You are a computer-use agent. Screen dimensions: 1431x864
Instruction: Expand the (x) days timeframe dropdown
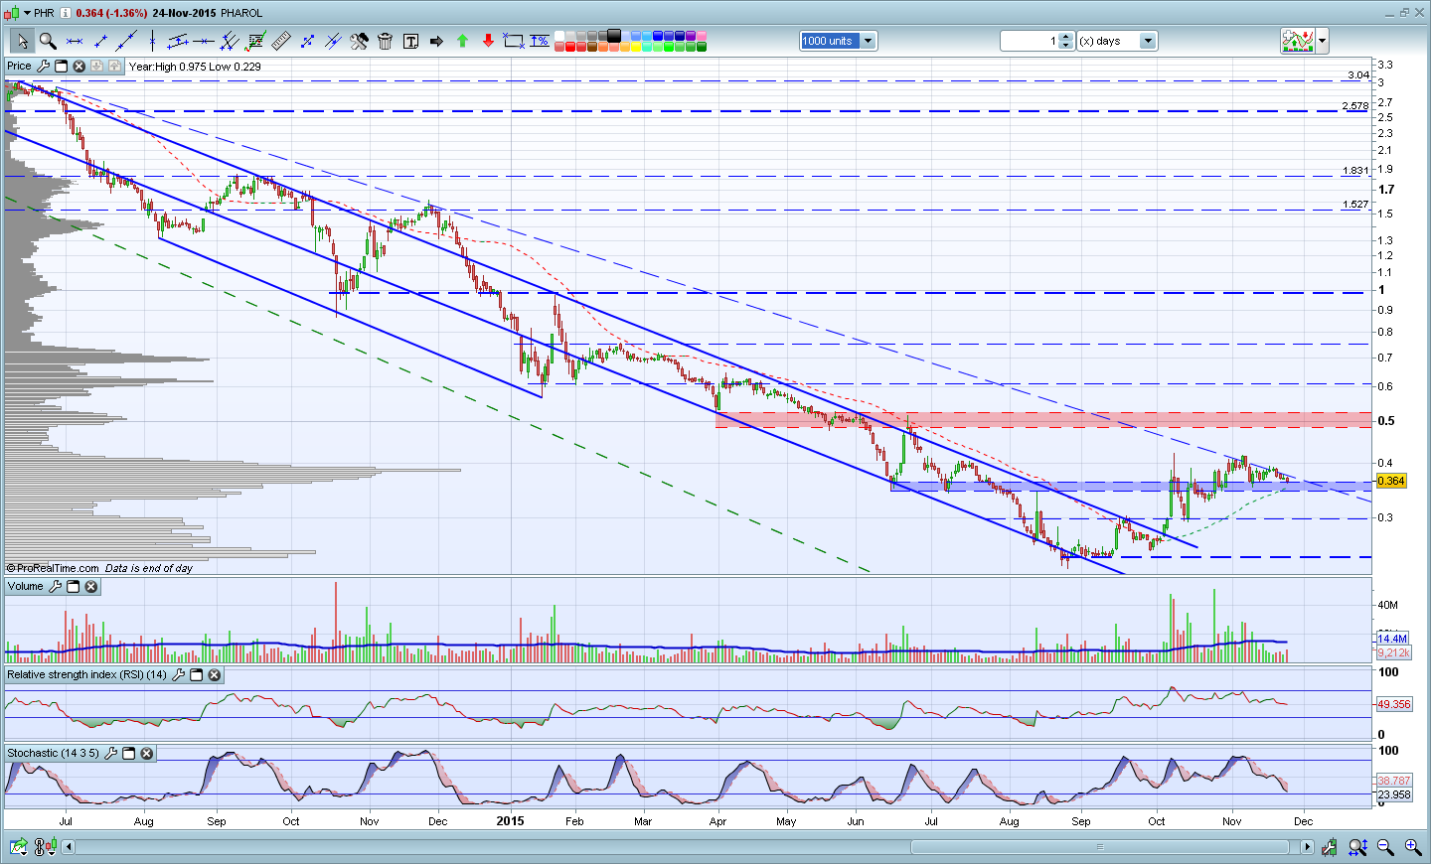(x=1148, y=41)
